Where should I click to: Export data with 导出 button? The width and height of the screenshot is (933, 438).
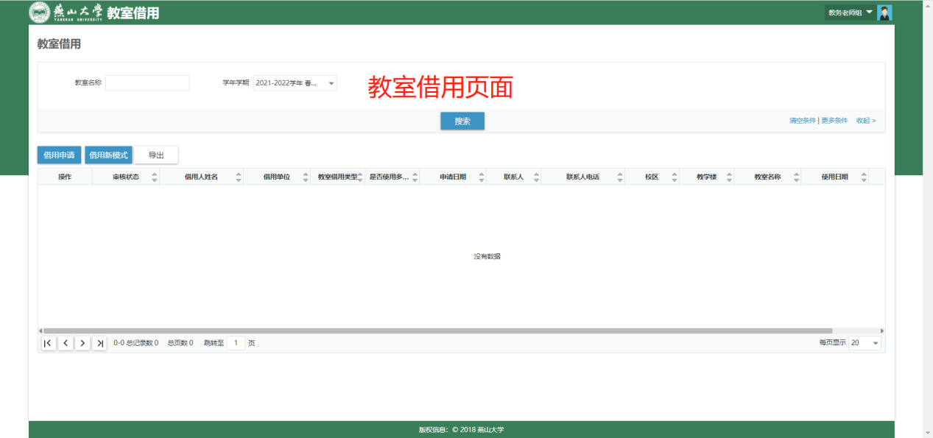pos(156,155)
